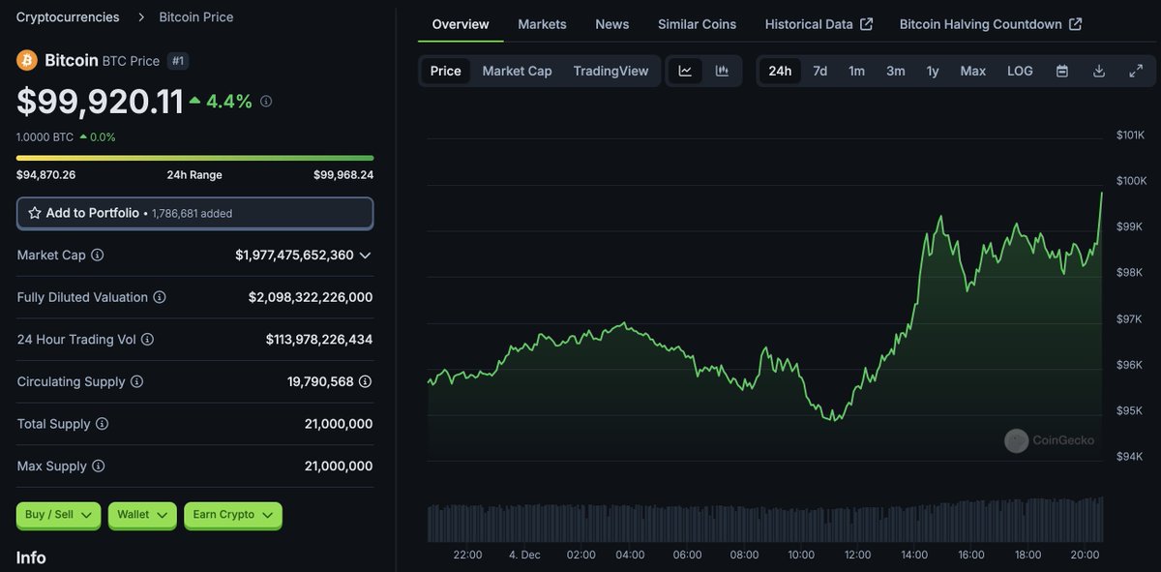Open the News tab
This screenshot has width=1161, height=572.
tap(611, 23)
